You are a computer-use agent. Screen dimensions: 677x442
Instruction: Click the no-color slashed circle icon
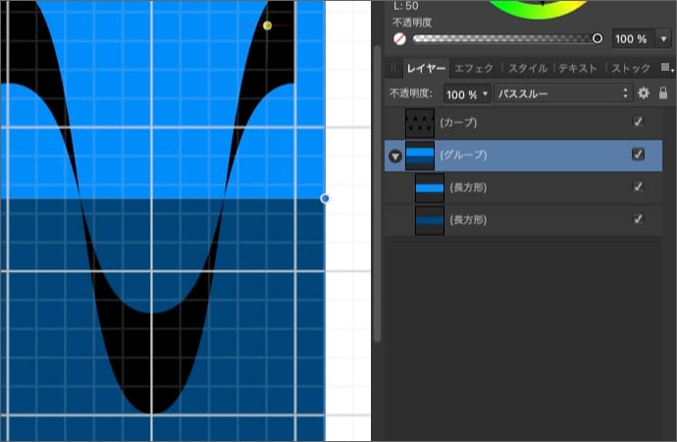(399, 39)
